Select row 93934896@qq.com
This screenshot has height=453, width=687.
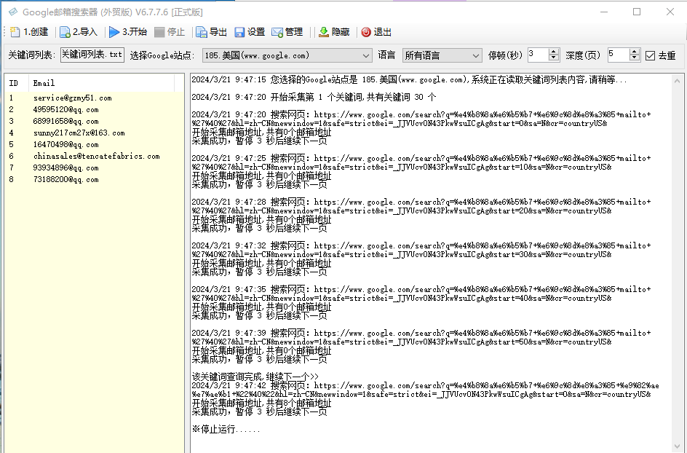pyautogui.click(x=94, y=168)
